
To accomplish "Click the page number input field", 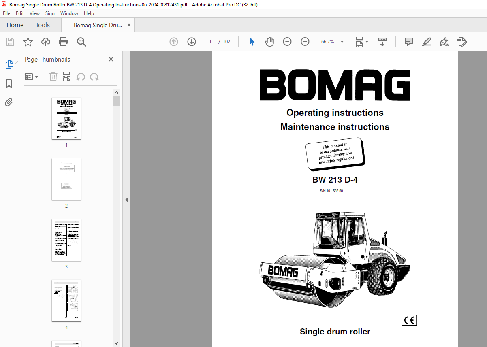I will click(210, 42).
